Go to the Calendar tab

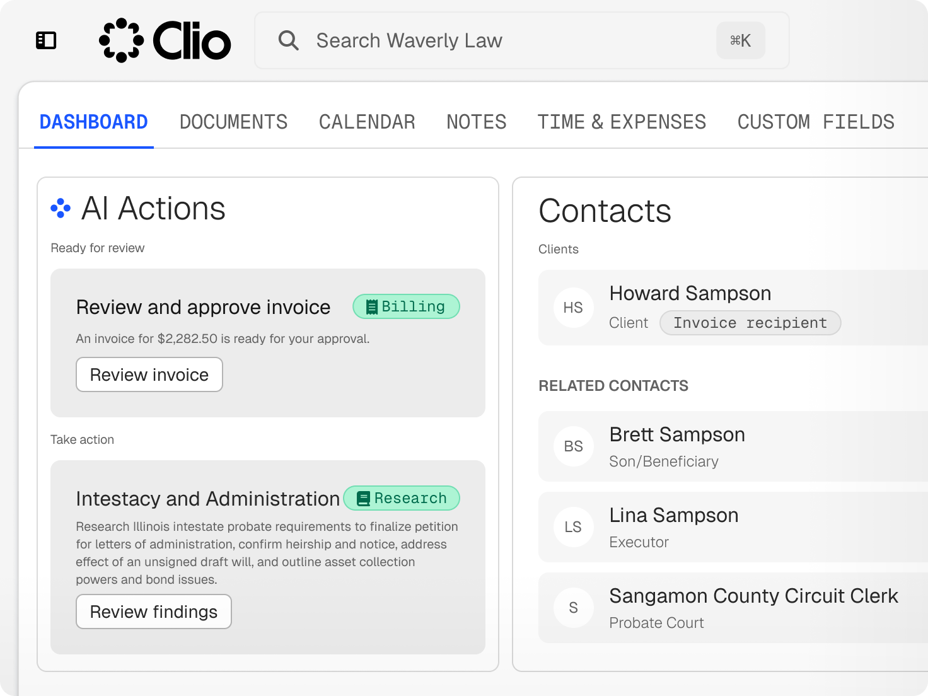[367, 122]
